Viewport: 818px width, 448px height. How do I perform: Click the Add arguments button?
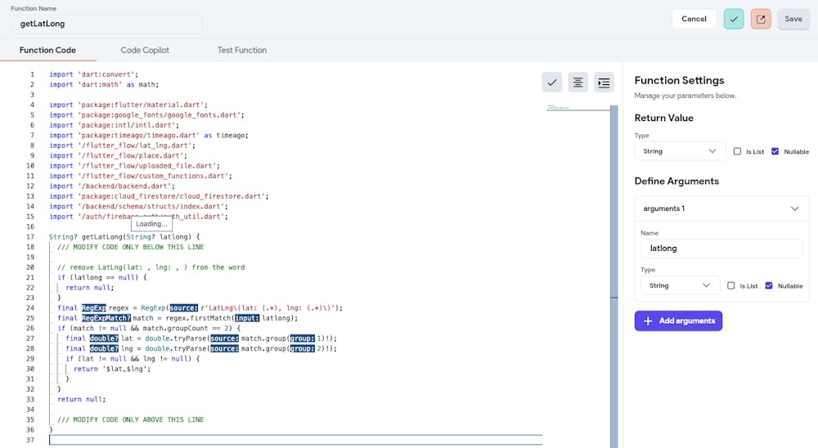(678, 320)
